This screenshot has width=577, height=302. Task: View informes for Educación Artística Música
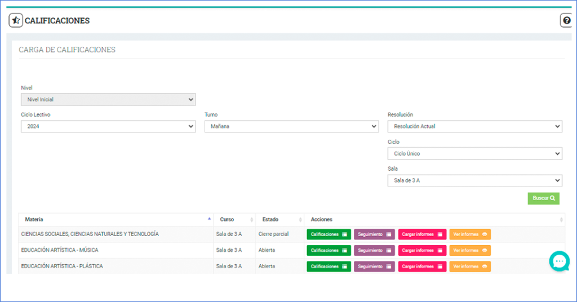coord(470,250)
